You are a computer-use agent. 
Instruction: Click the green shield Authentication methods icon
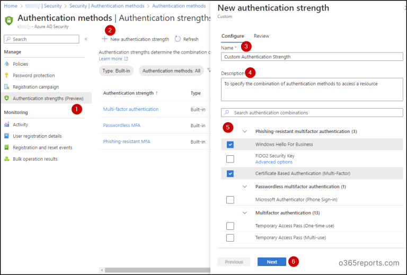pyautogui.click(x=9, y=20)
